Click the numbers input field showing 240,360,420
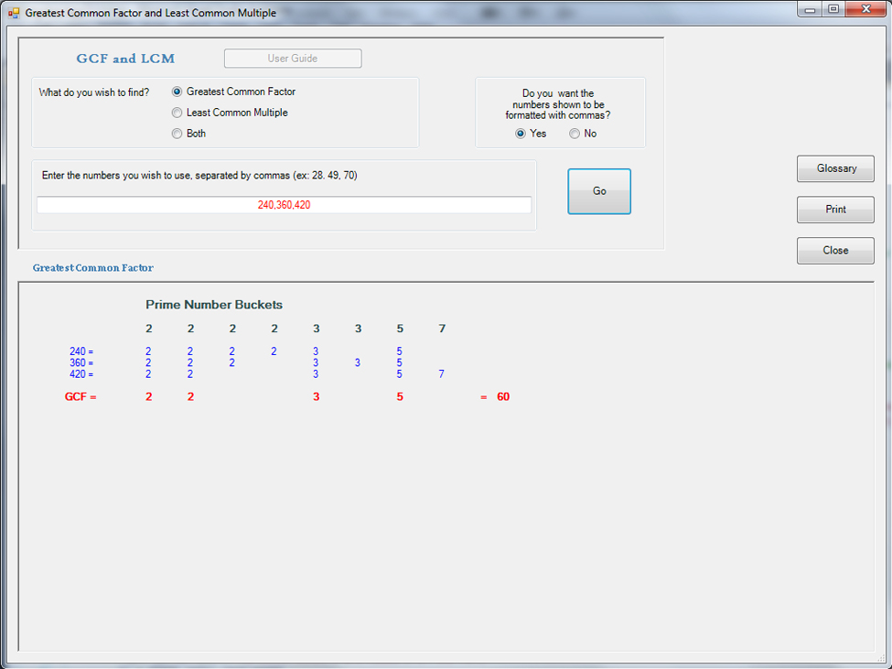Screen dimensions: 892x669 pyautogui.click(x=284, y=205)
